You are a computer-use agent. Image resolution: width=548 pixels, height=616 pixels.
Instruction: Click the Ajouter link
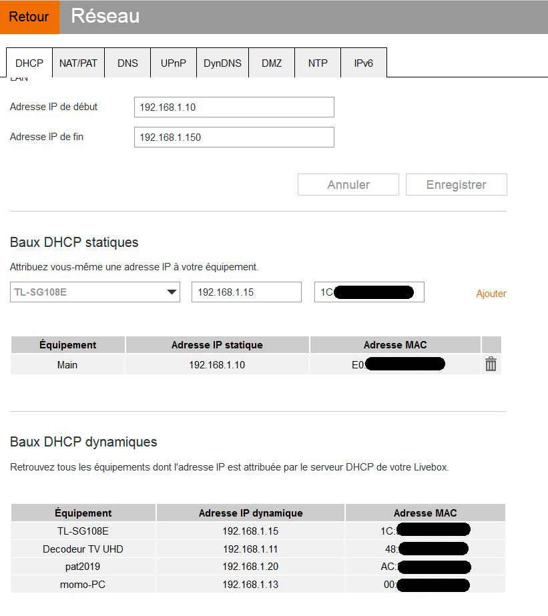491,294
